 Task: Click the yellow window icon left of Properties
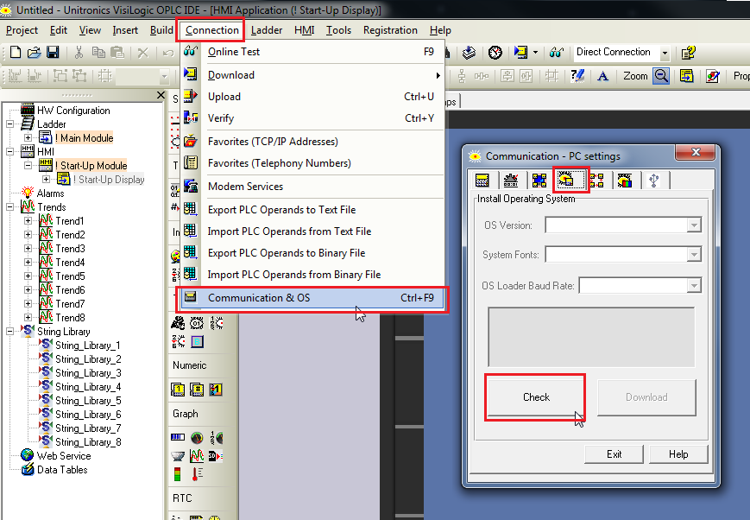686,76
